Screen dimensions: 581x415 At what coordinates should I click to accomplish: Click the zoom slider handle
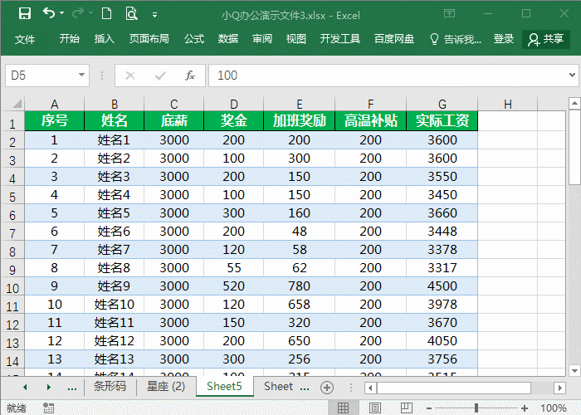click(x=476, y=408)
